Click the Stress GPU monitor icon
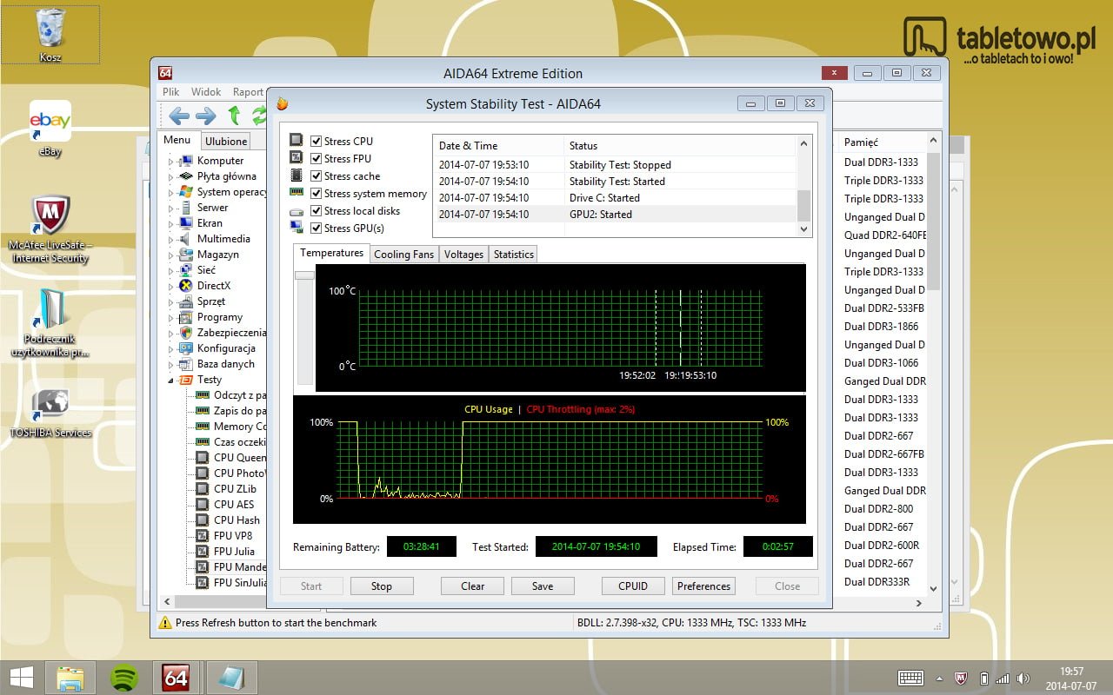This screenshot has width=1113, height=695. 297,228
